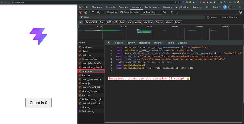Select App.tsx request row
The height and width of the screenshot is (124, 244).
91,75
